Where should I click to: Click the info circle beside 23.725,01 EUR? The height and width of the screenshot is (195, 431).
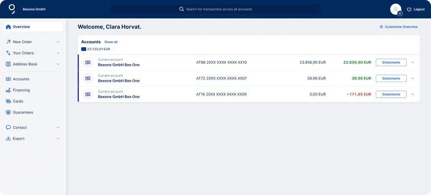point(114,49)
